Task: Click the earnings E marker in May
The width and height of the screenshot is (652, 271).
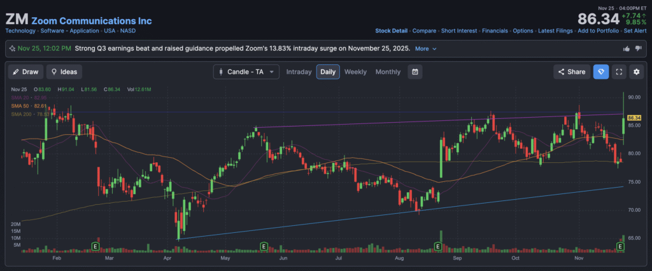Action: 264,246
